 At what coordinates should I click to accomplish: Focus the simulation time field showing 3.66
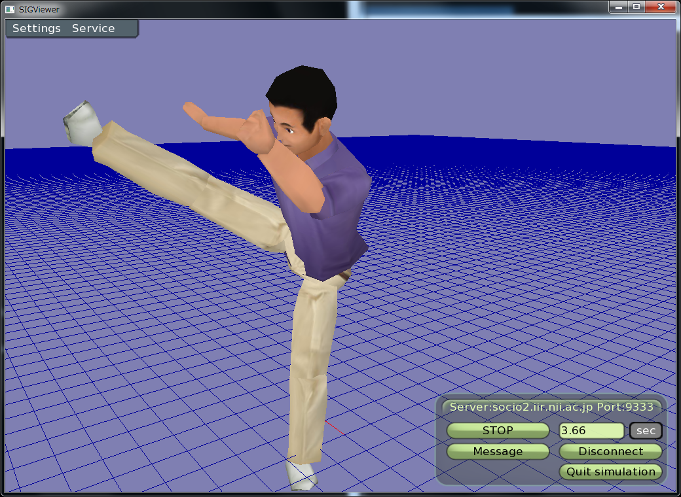(x=591, y=431)
